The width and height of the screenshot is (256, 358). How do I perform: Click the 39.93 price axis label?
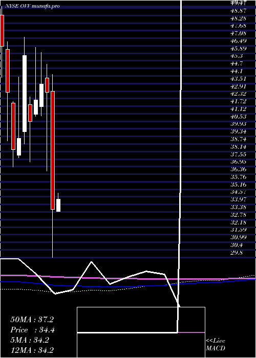tap(239, 124)
